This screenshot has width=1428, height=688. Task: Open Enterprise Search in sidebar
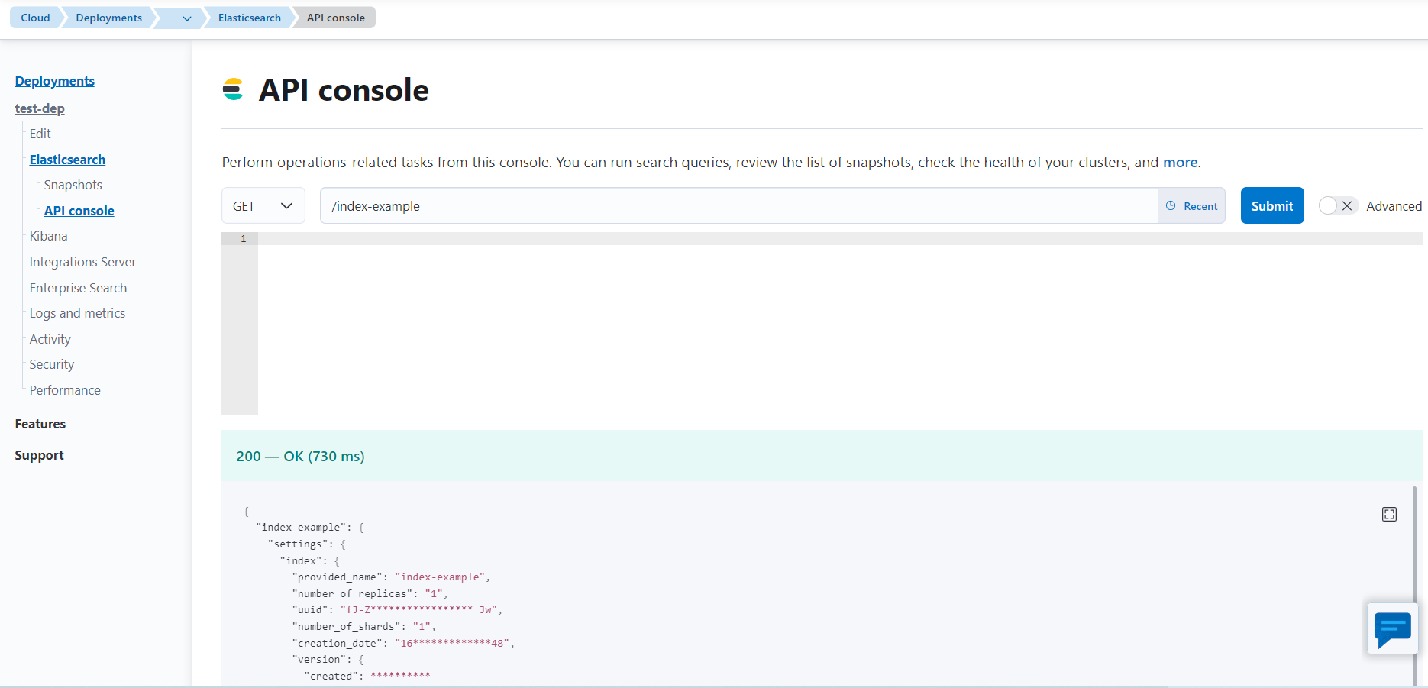(x=78, y=288)
